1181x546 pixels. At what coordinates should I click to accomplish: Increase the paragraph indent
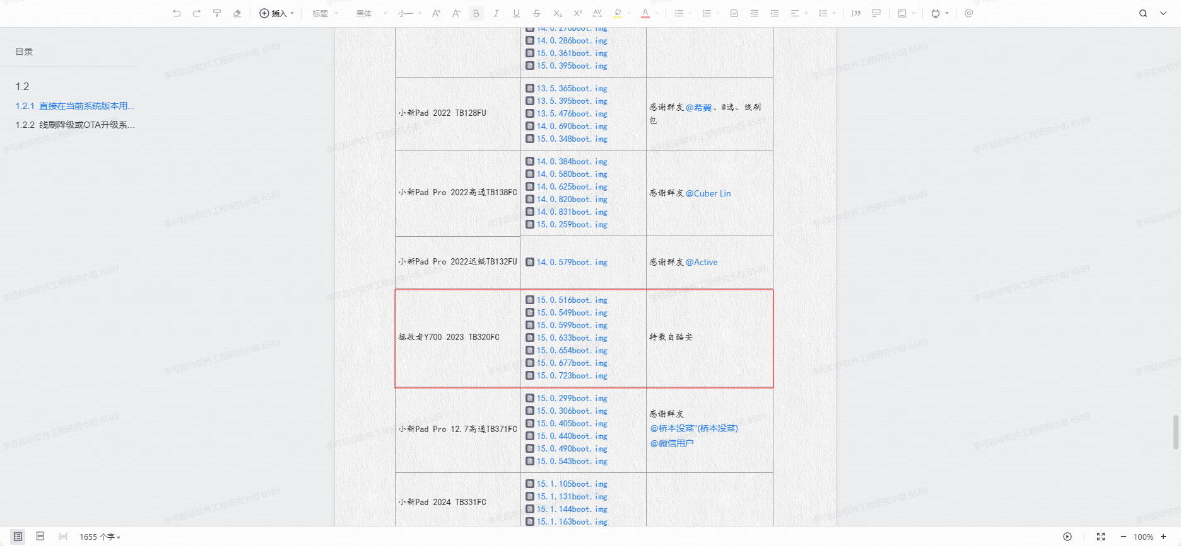(775, 13)
